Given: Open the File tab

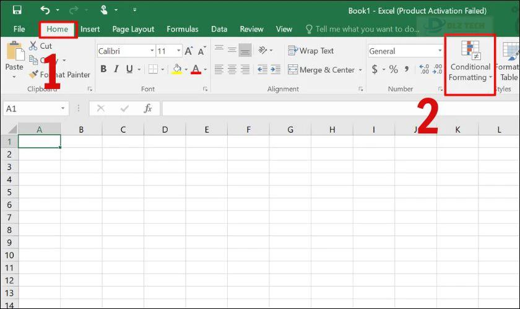Looking at the screenshot, I should point(19,29).
